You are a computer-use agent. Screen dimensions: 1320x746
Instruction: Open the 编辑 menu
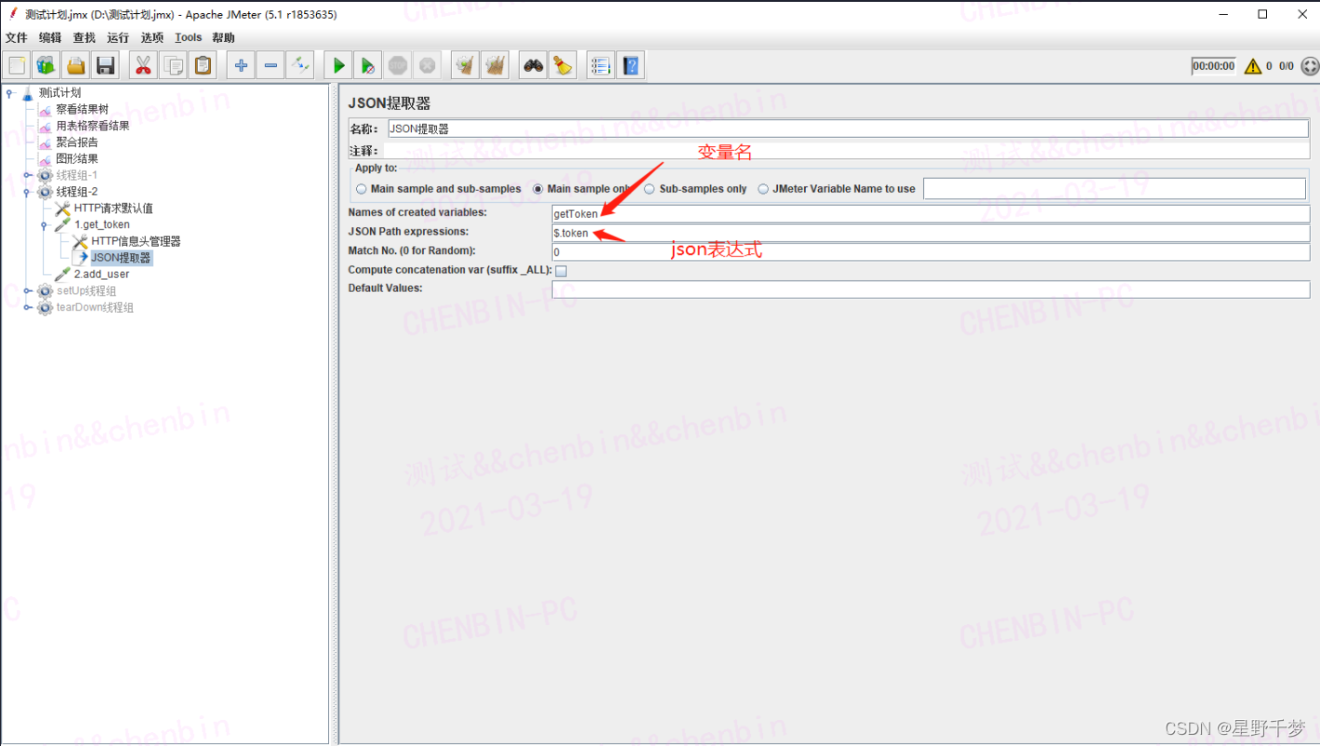(50, 38)
